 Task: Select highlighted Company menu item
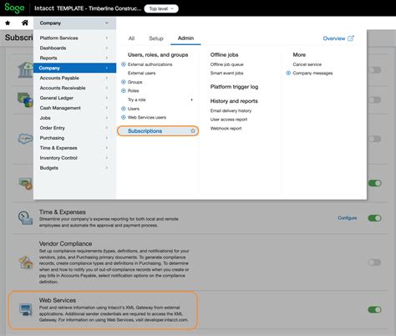74,68
